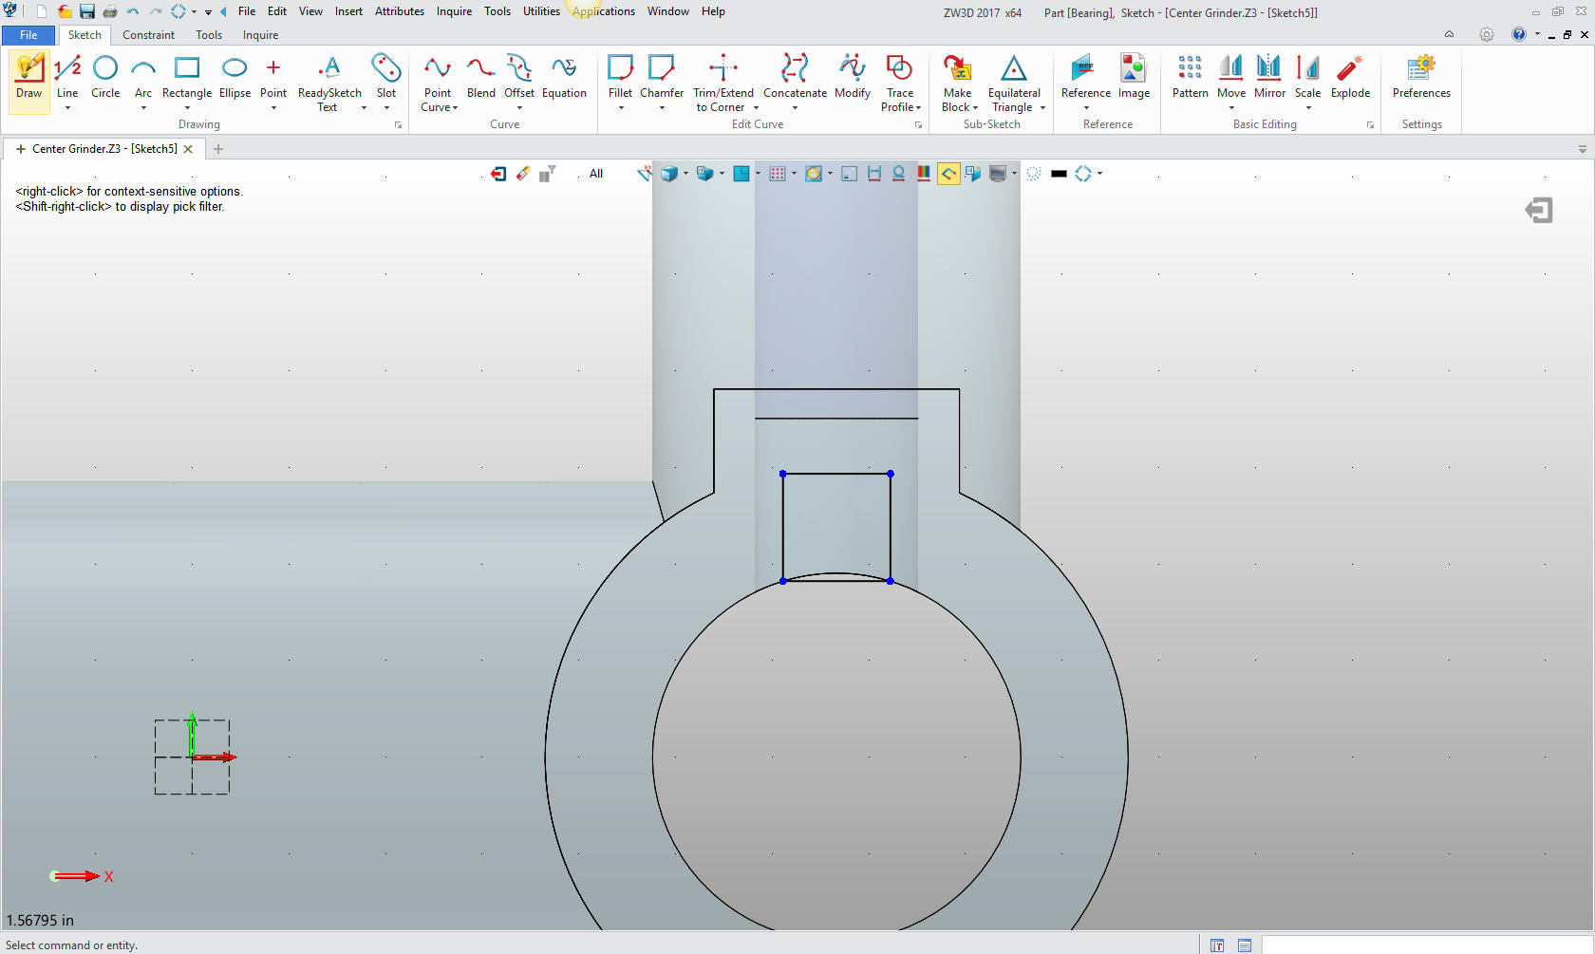Open the Attributes menu
This screenshot has height=954, width=1595.
pyautogui.click(x=400, y=11)
